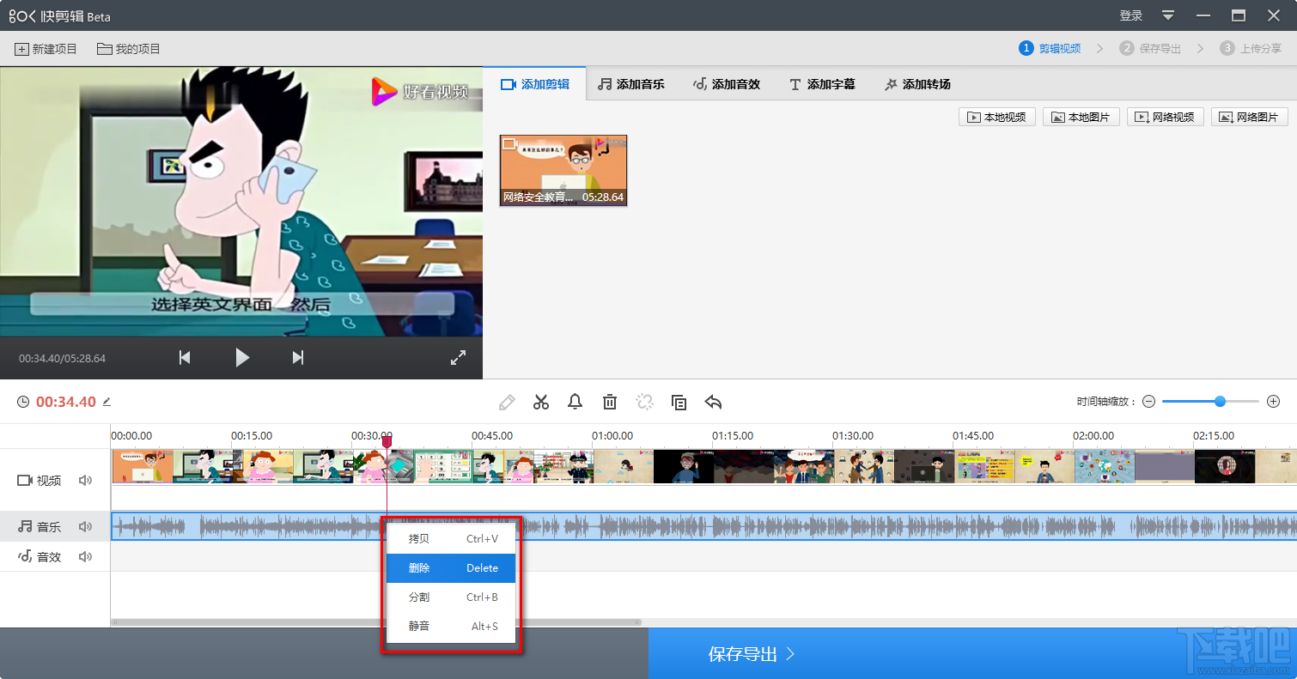Play the video in the preview

click(242, 358)
